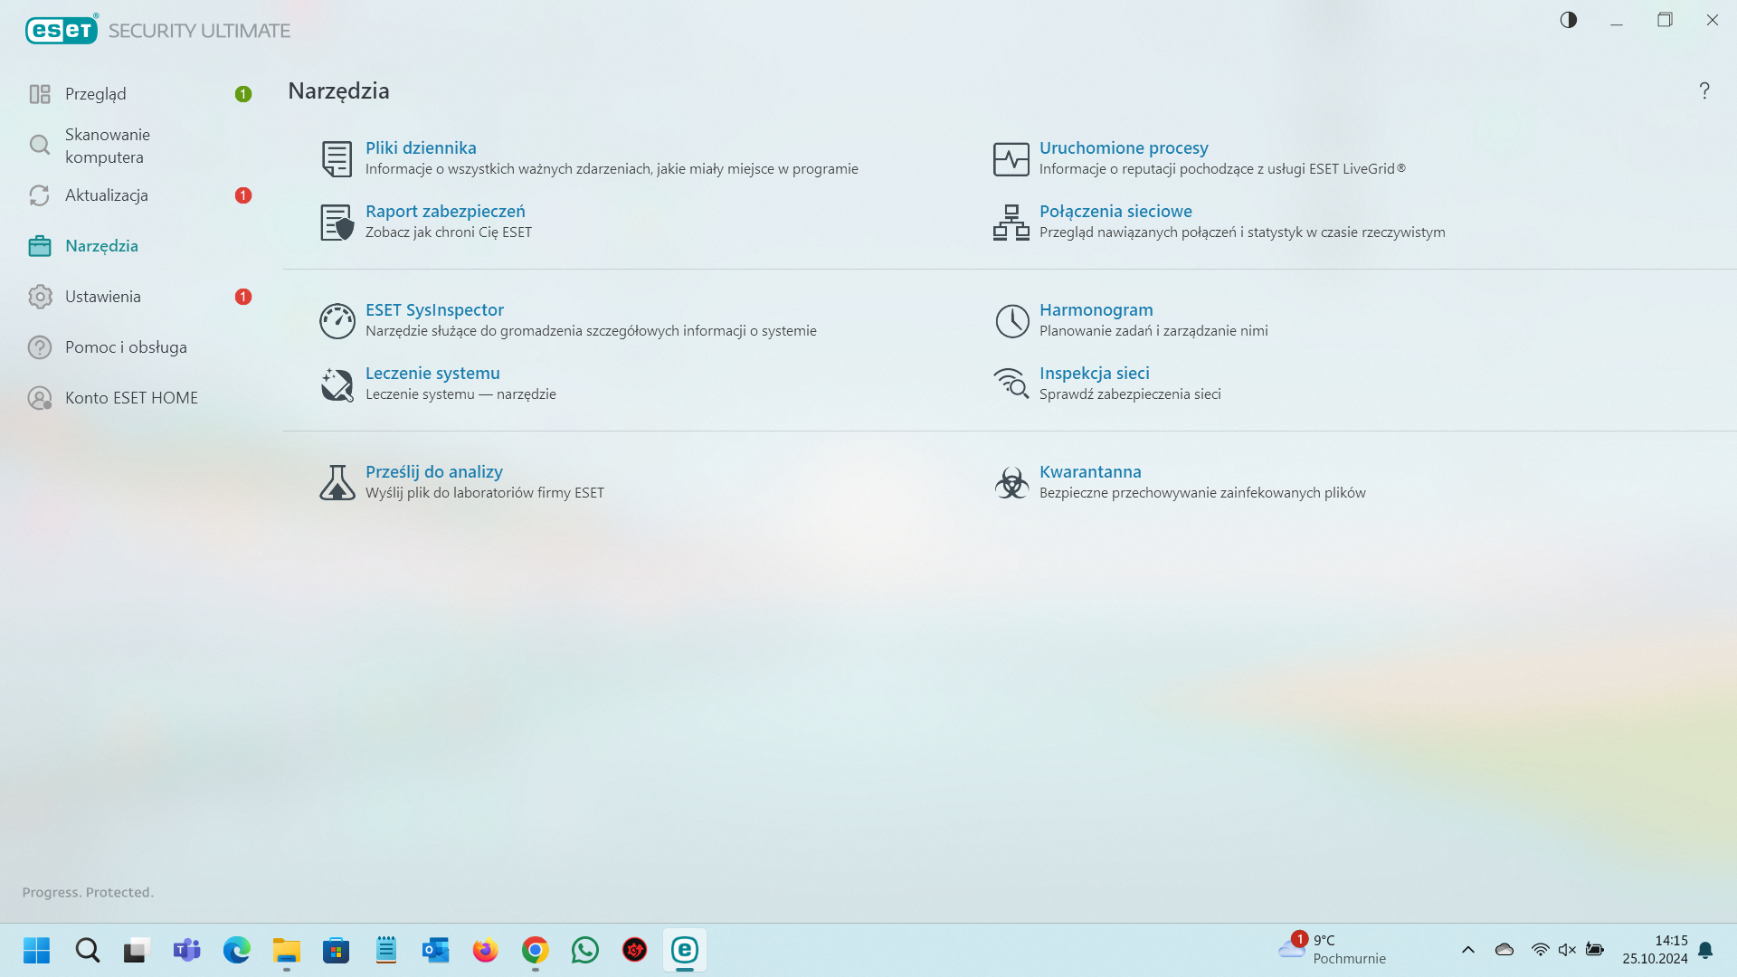
Task: Click the ESET icon in the taskbar
Action: click(x=685, y=950)
